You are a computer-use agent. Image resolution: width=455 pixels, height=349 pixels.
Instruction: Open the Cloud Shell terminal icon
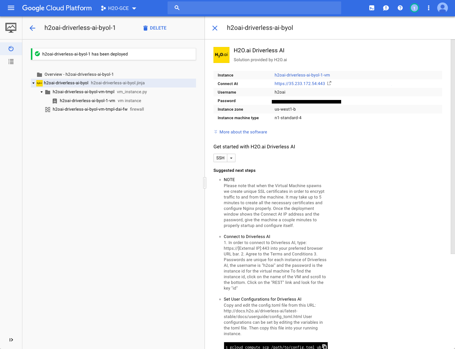371,8
